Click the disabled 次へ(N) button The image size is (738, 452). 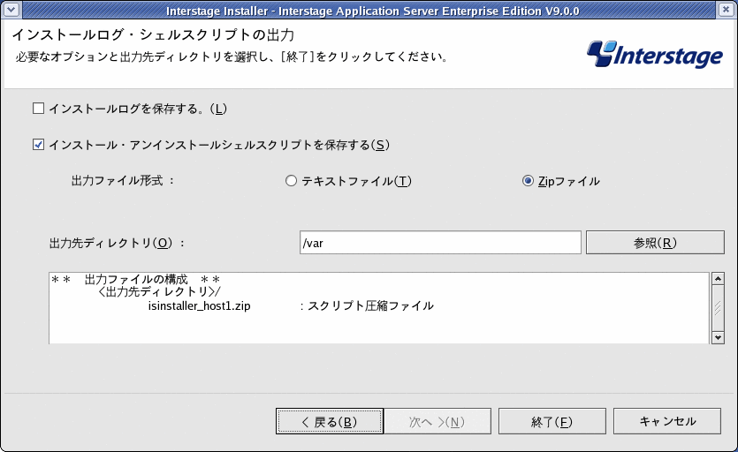(437, 421)
